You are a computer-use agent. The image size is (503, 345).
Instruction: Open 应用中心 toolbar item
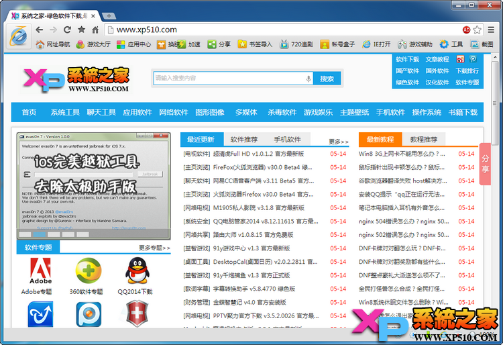[x=133, y=44]
